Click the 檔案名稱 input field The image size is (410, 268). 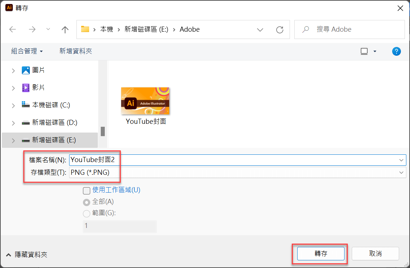(238, 160)
